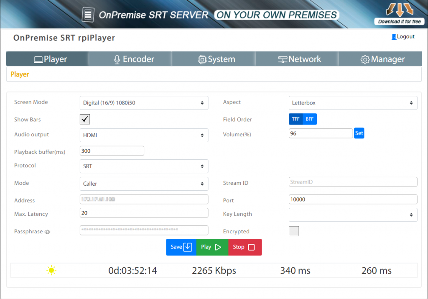
Task: Enable the Encrypted checkbox
Action: pyautogui.click(x=294, y=231)
